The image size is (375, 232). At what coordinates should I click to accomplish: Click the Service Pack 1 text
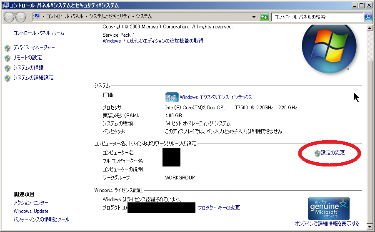(x=119, y=35)
